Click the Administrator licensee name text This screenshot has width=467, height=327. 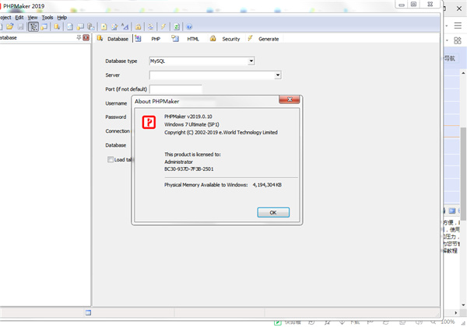[x=178, y=162]
